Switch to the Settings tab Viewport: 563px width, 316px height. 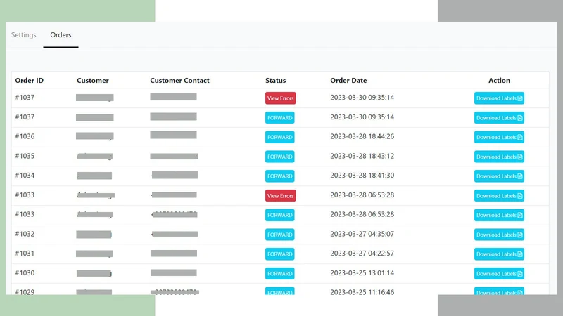[24, 34]
